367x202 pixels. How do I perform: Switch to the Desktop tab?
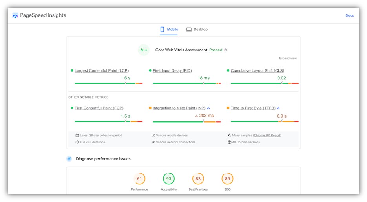(197, 29)
